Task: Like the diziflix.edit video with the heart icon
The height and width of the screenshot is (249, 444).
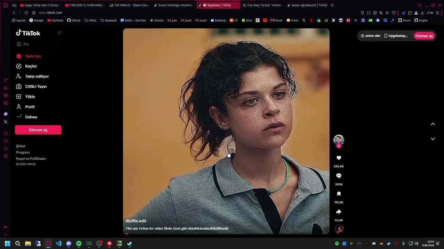Action: (339, 158)
